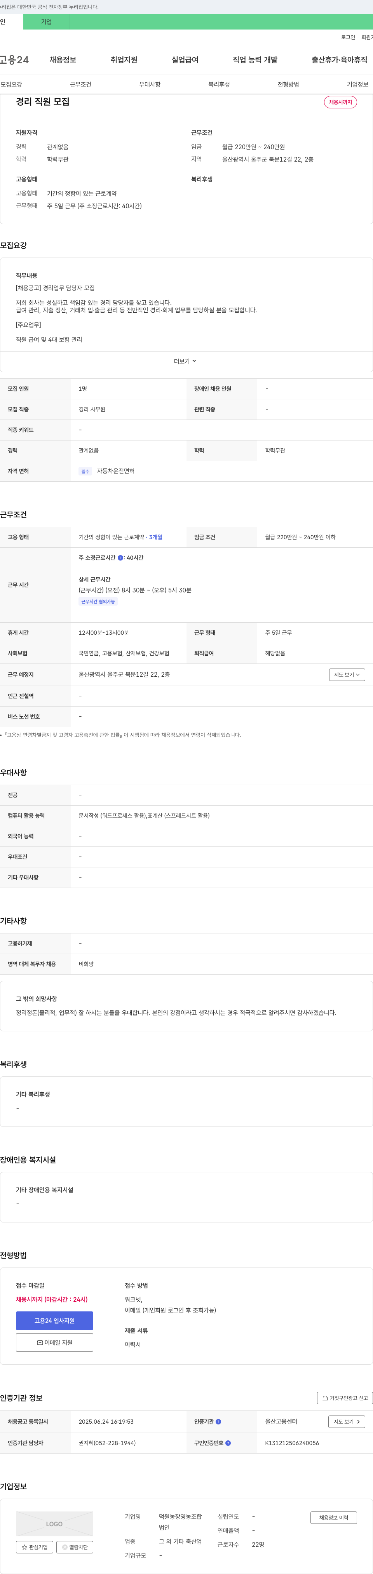The image size is (373, 1574).
Task: Block viewing with 열람차단 button
Action: [x=75, y=1547]
